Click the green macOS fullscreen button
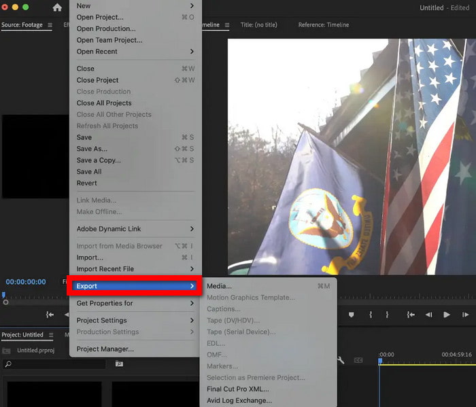476x407 pixels. 26,7
